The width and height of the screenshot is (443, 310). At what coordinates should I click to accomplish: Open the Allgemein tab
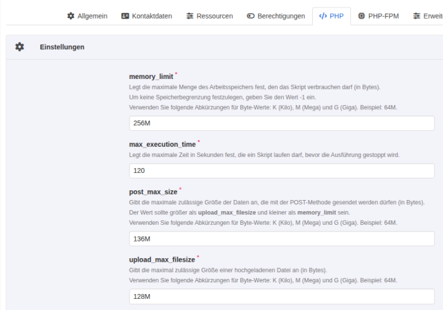click(x=87, y=16)
